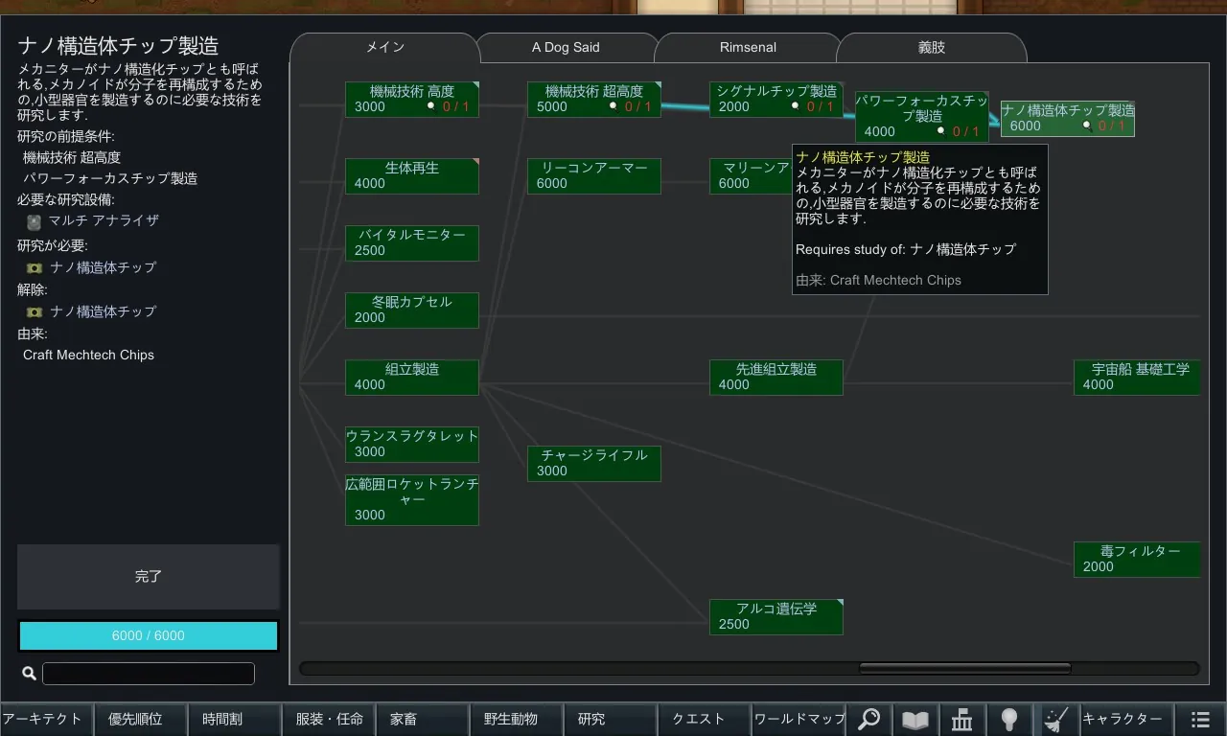Select the broom icon in bottom bar
This screenshot has width=1227, height=736.
(1055, 719)
